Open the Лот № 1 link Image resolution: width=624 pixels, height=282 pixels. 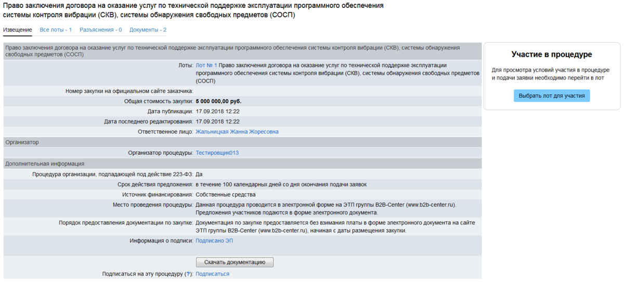point(206,65)
